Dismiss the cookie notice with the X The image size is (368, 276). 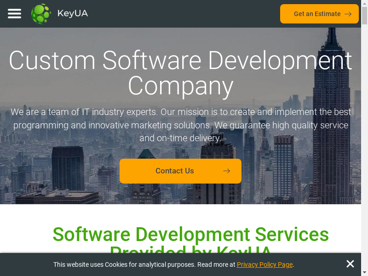(350, 264)
